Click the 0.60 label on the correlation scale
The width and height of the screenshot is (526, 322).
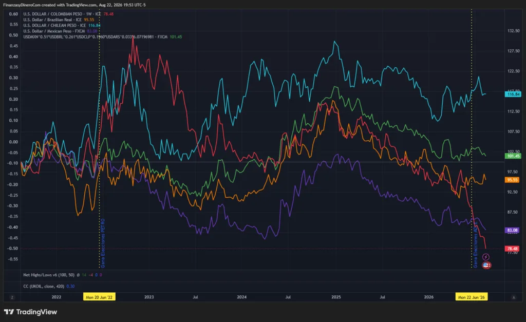13,14
